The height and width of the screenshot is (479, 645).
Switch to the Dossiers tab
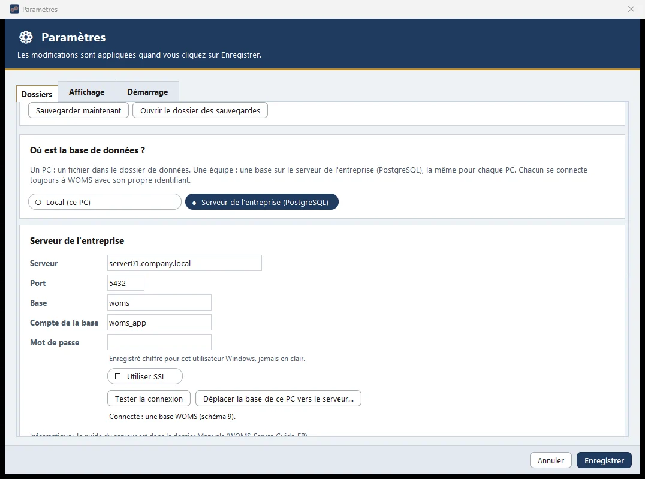point(37,94)
